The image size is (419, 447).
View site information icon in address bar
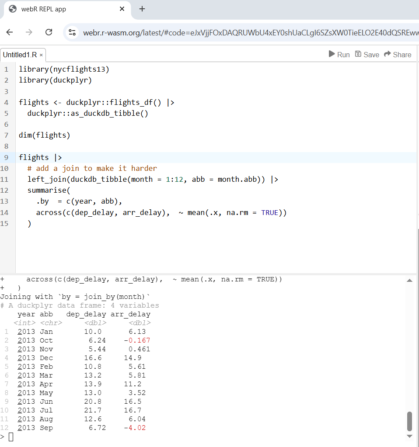pos(72,32)
